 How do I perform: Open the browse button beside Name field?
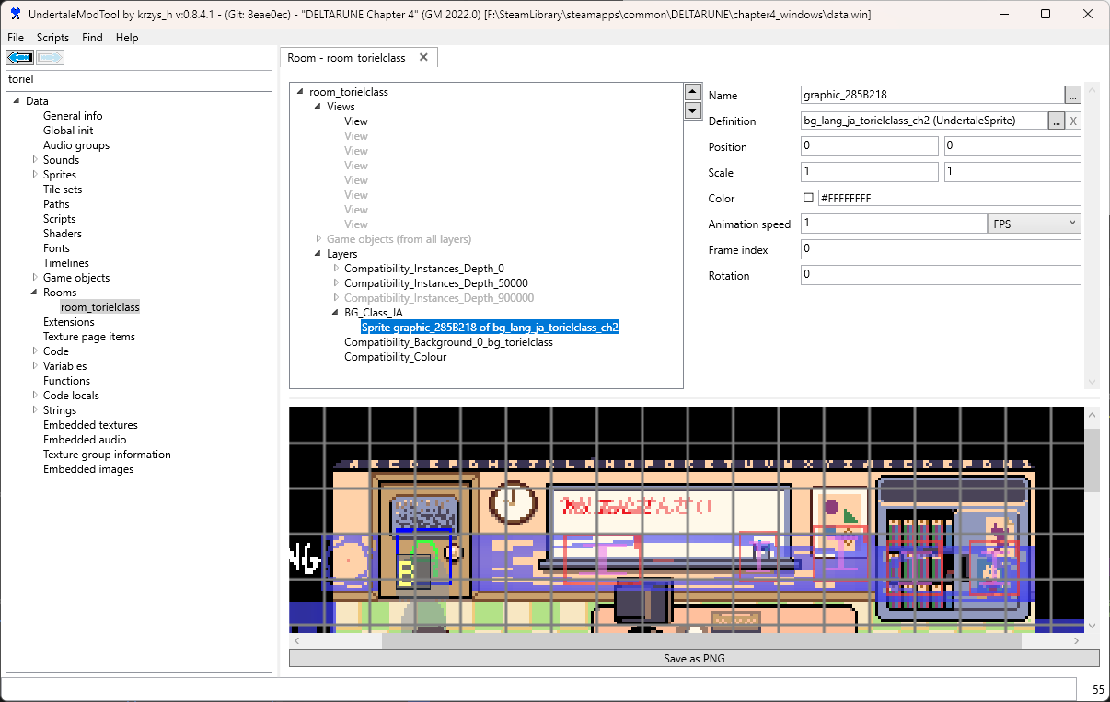(x=1072, y=95)
